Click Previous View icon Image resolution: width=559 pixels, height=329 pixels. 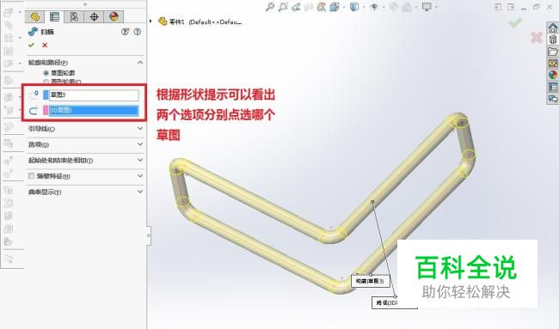[x=296, y=7]
